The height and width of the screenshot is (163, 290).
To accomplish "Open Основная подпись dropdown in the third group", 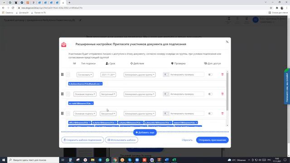I will pyautogui.click(x=85, y=114).
